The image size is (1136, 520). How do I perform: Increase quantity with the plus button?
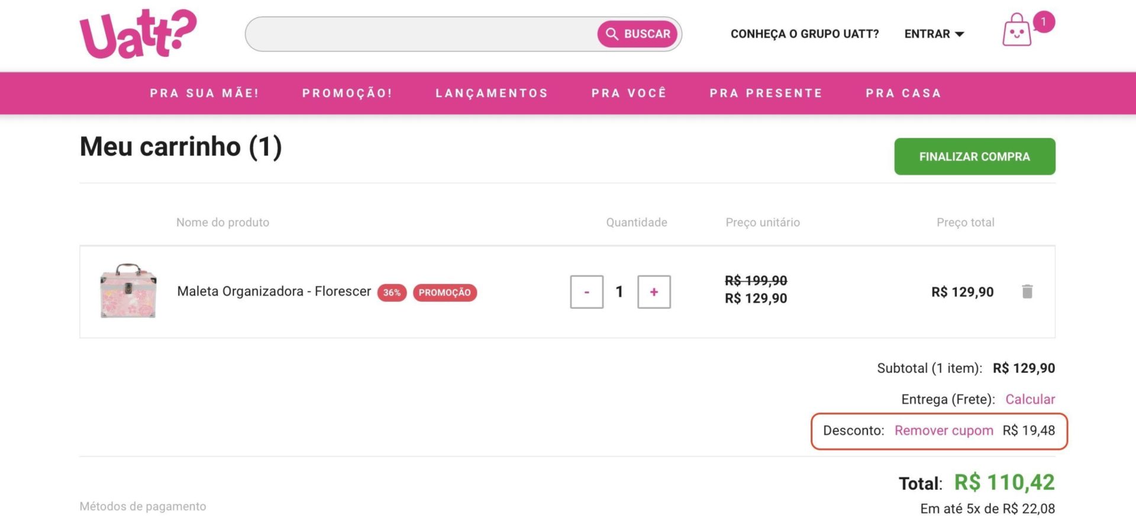(654, 292)
